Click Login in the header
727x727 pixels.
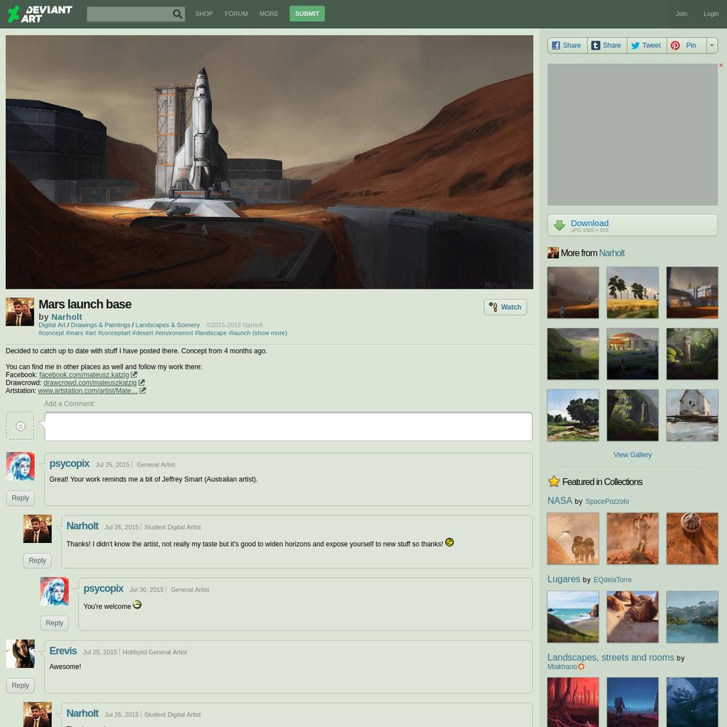(x=711, y=14)
